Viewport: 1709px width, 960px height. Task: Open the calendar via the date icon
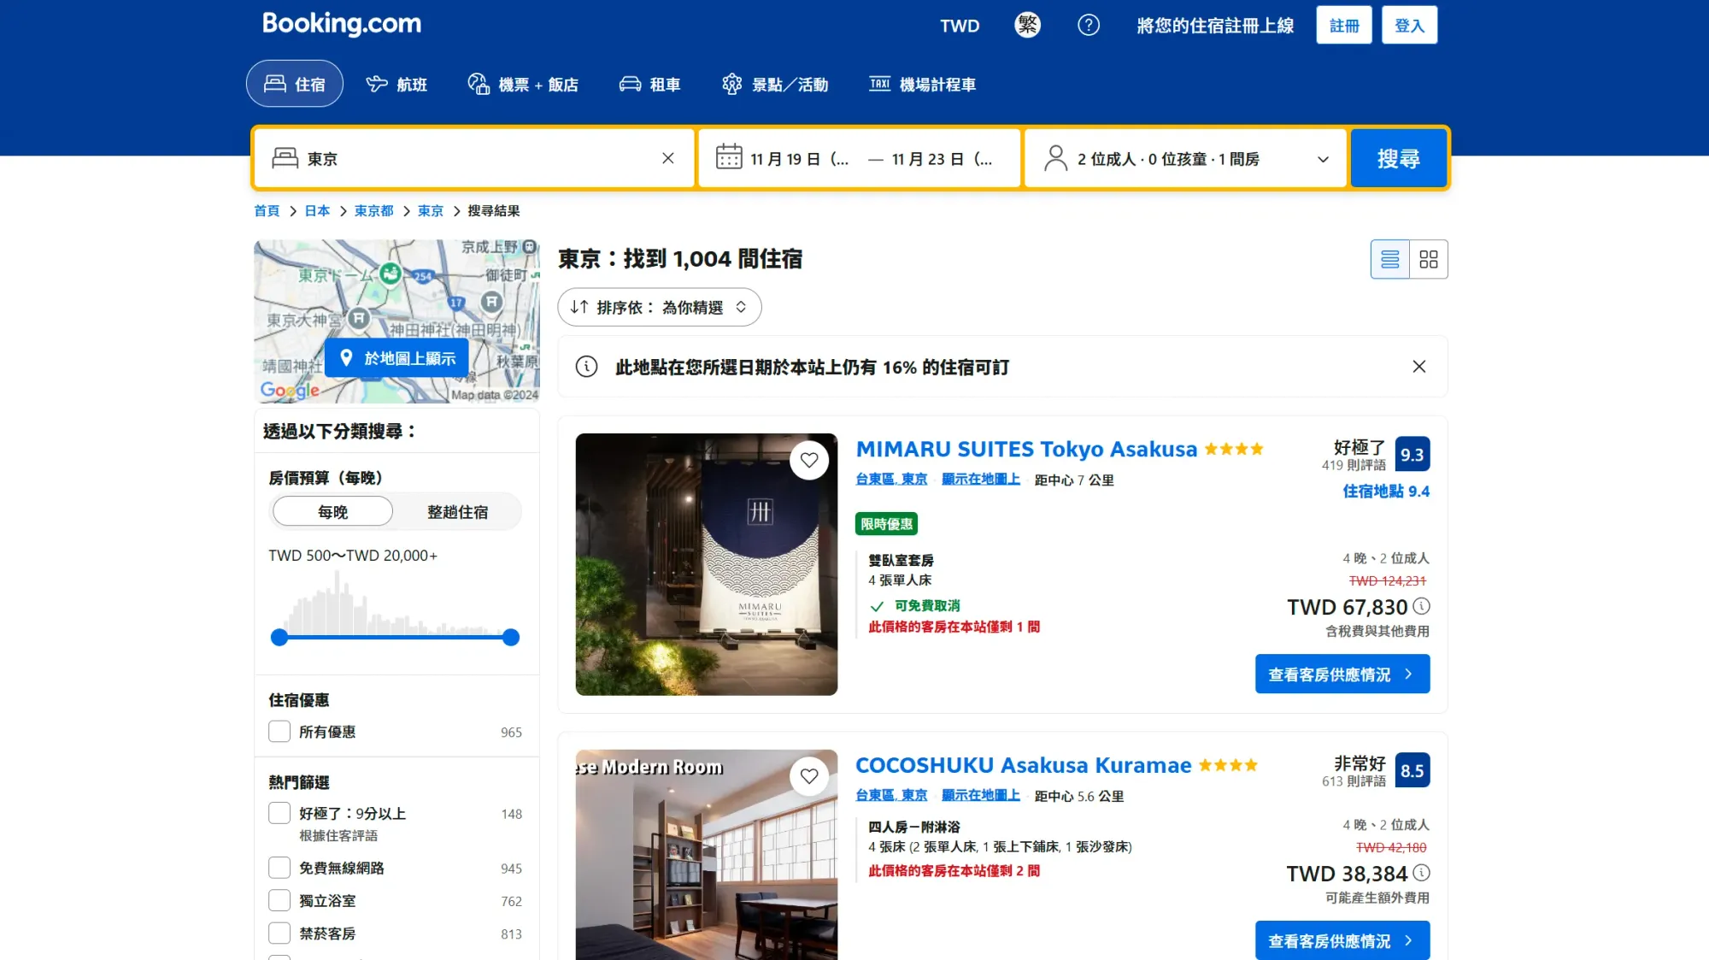pyautogui.click(x=729, y=157)
